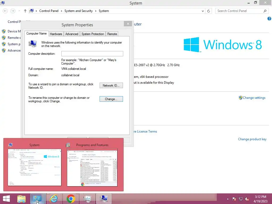Viewport: 272px width, 204px height.
Task: Click the Change... button to rename computer
Action: coord(111,99)
